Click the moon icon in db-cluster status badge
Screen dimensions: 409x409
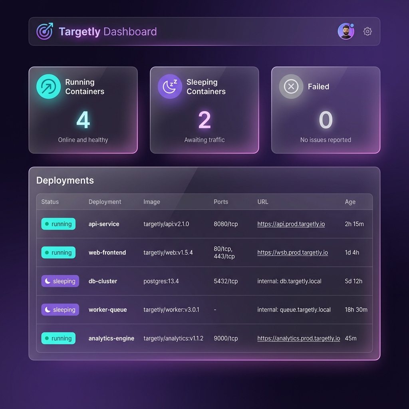click(47, 281)
